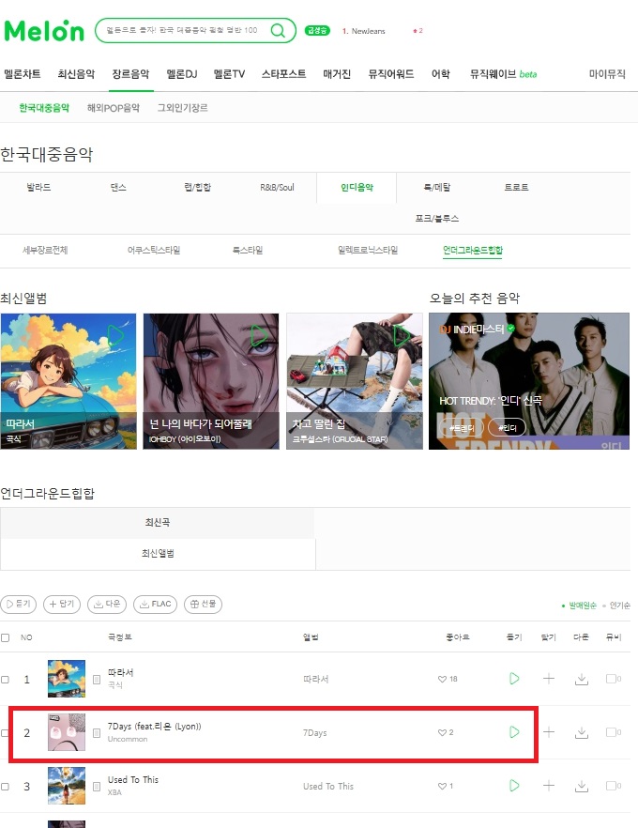The height and width of the screenshot is (828, 638).
Task: Add 7Days to playlist with plus icon
Action: [549, 732]
